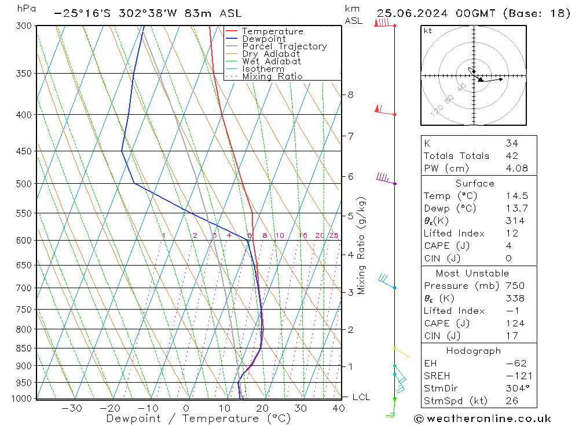Click the Dewpoint / Temperature axis title
This screenshot has width=579, height=425.
click(198, 419)
